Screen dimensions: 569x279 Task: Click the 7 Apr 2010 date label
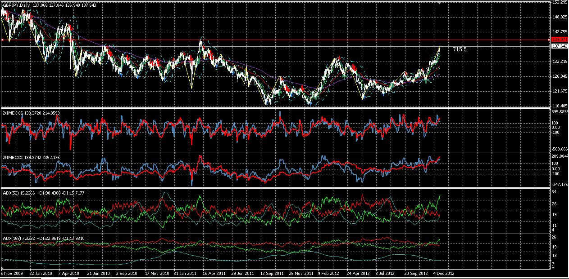pyautogui.click(x=69, y=273)
